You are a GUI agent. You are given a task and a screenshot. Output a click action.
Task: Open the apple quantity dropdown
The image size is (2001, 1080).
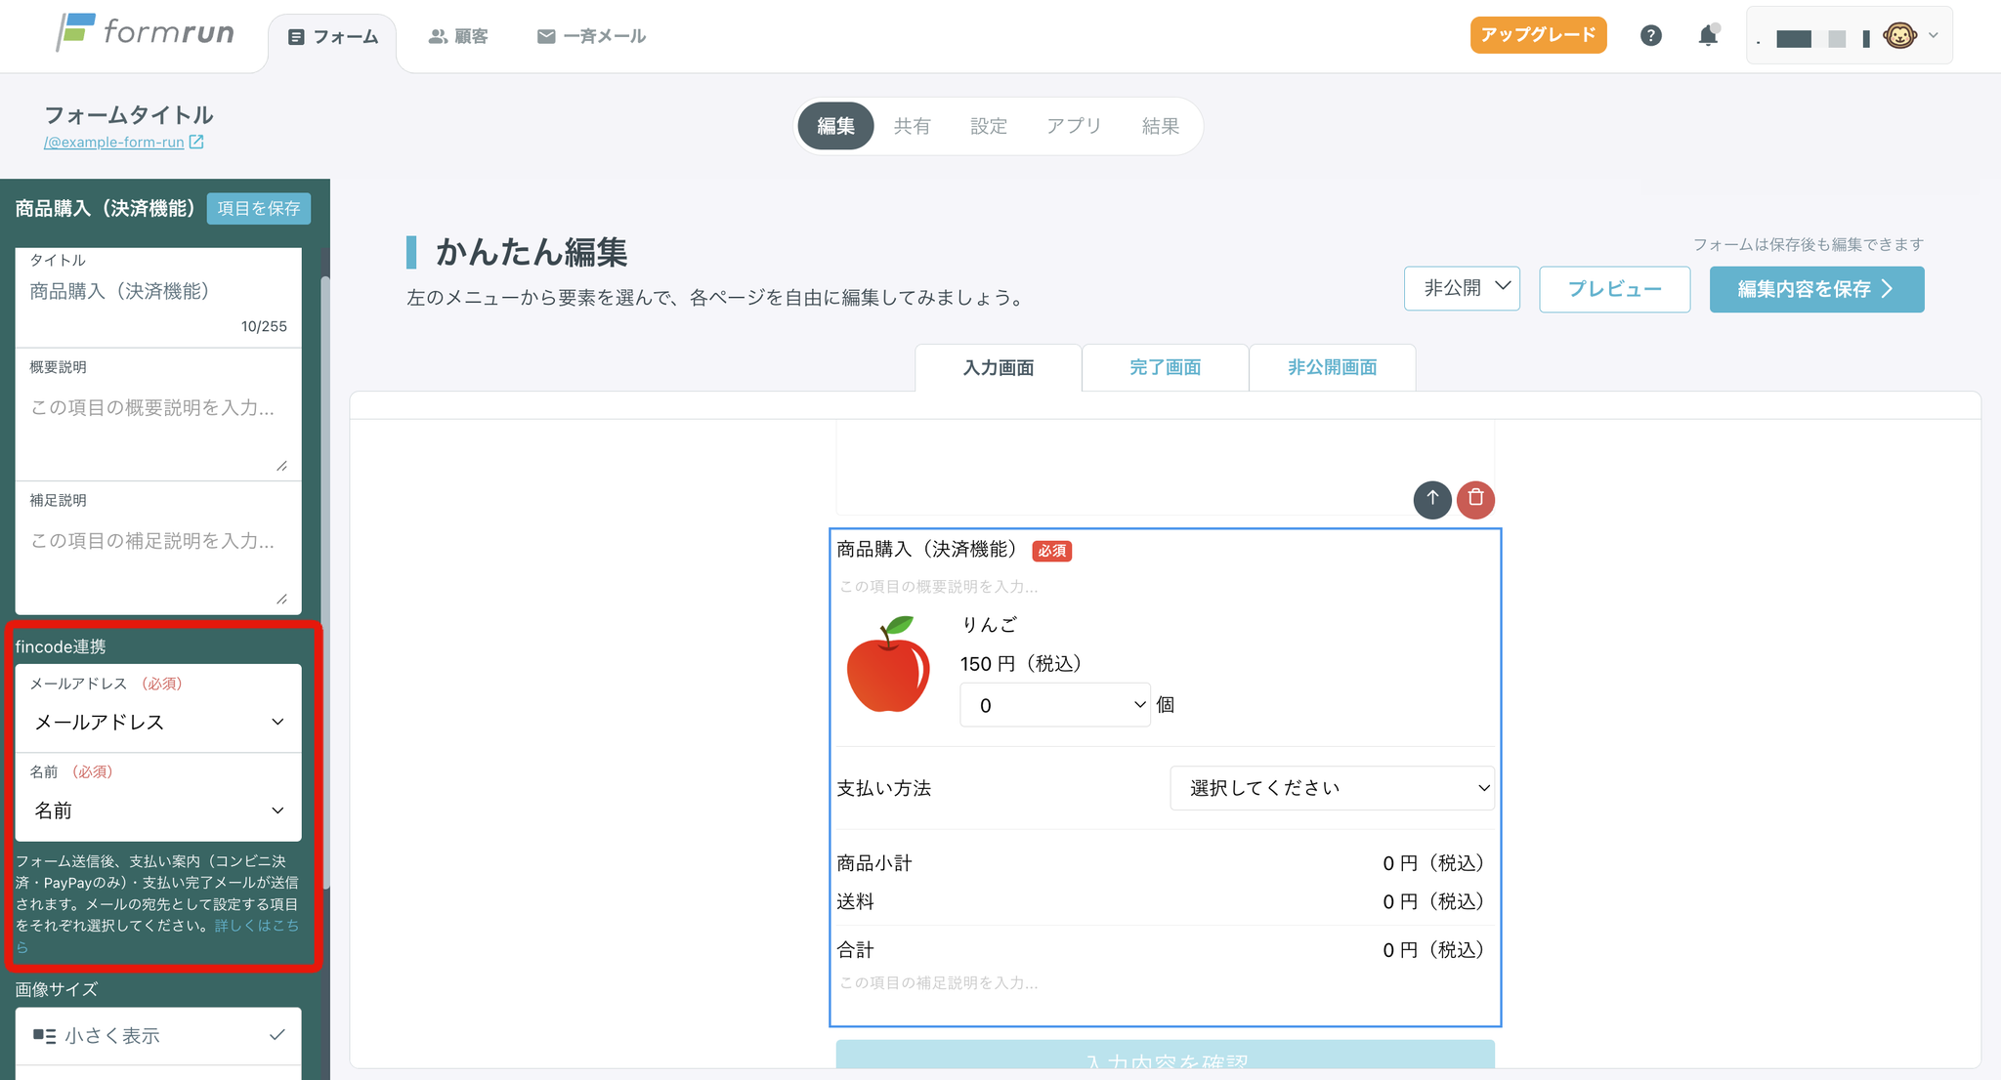coord(1055,705)
